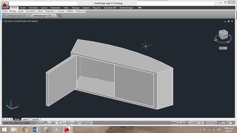This screenshot has height=133, width=237.
Task: Expand the WCS coordinate system dropdown
Action: (x=223, y=48)
